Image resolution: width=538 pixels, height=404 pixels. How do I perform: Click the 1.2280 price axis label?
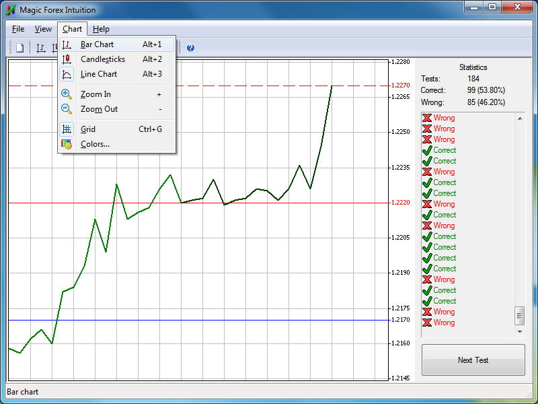(x=400, y=62)
